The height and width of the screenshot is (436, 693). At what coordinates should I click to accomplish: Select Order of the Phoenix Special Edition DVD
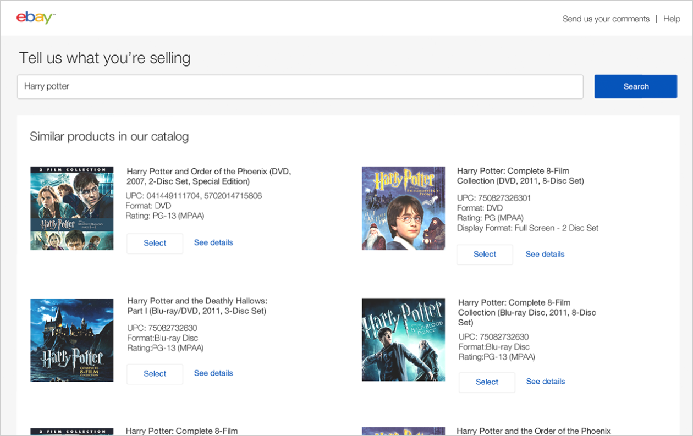(x=155, y=243)
